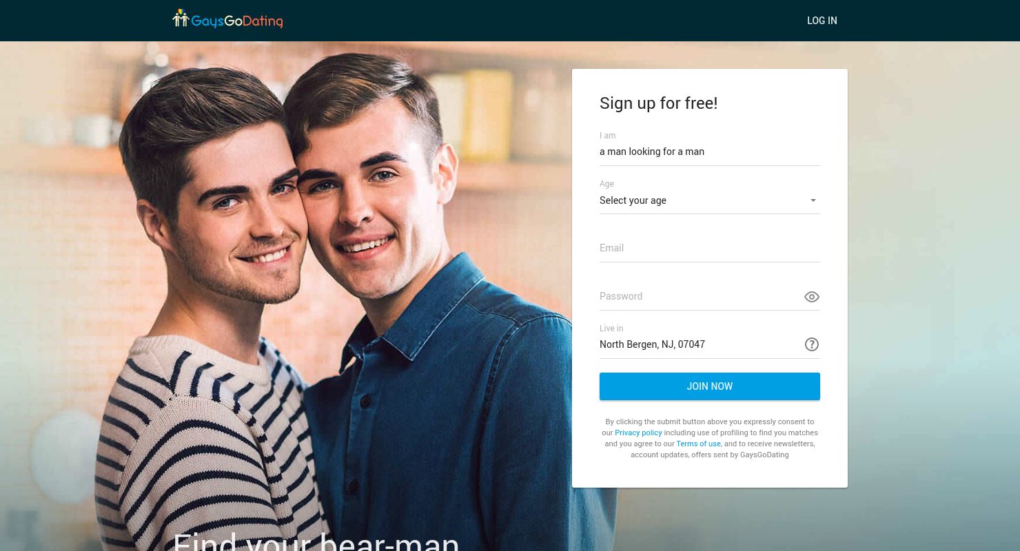Open the Privacy policy link
The width and height of the screenshot is (1020, 551).
[x=638, y=433]
